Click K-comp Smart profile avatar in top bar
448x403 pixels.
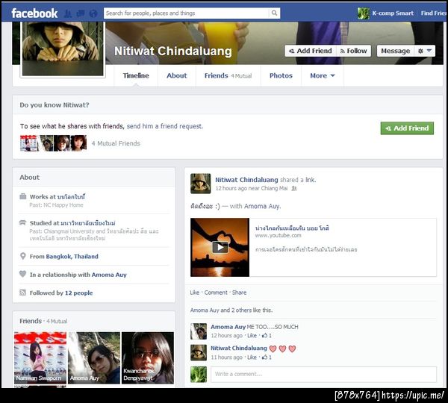pos(363,13)
